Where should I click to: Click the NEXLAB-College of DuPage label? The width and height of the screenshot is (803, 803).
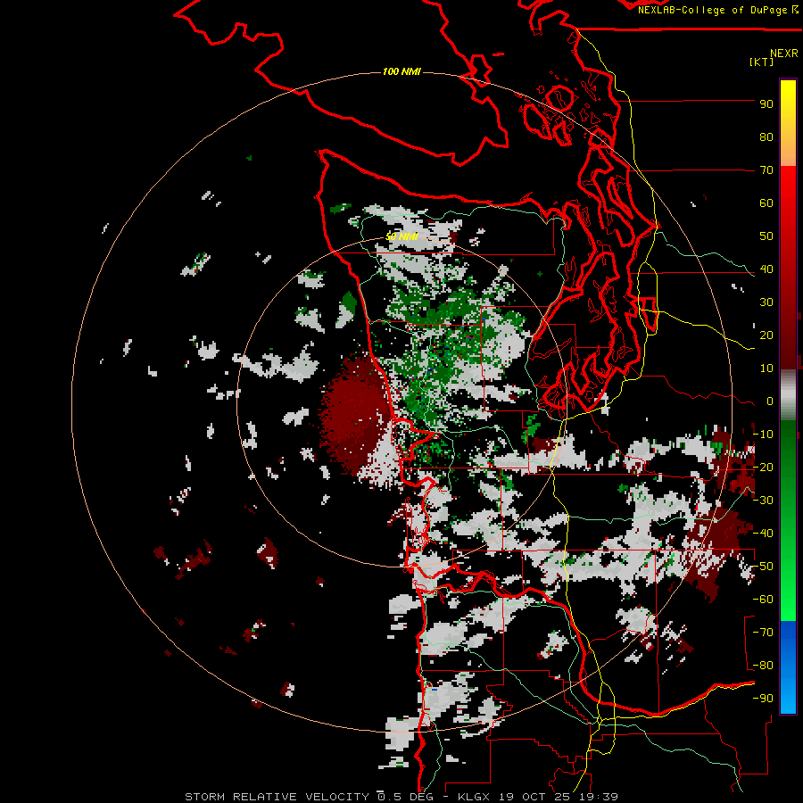[x=718, y=10]
